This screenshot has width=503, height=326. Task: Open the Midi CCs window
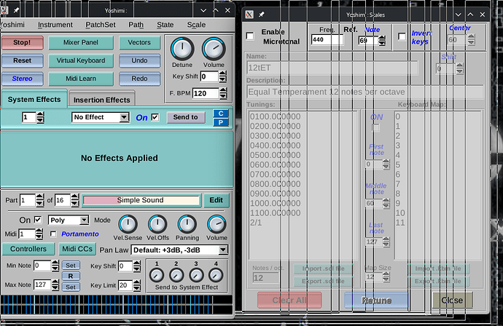click(77, 249)
